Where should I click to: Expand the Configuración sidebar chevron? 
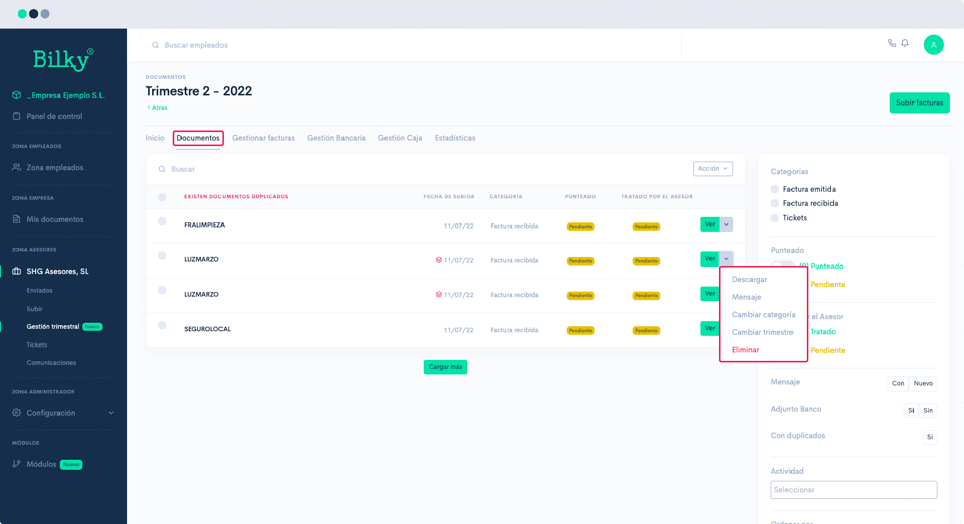coord(111,413)
